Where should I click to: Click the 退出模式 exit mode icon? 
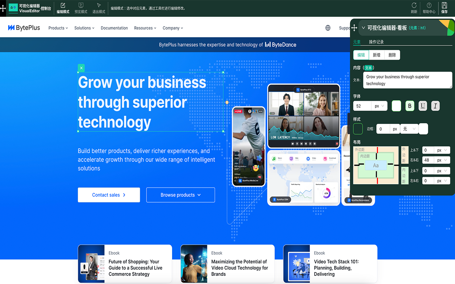point(99,8)
